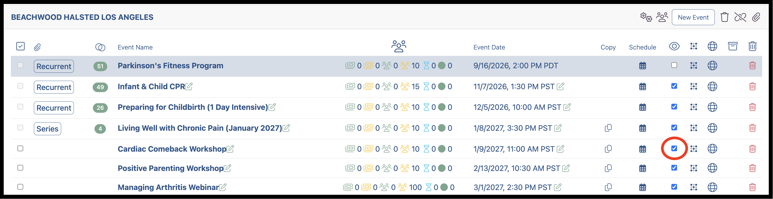Viewport: 773px width, 199px height.
Task: Open the gears settings icon in the header
Action: [x=646, y=17]
